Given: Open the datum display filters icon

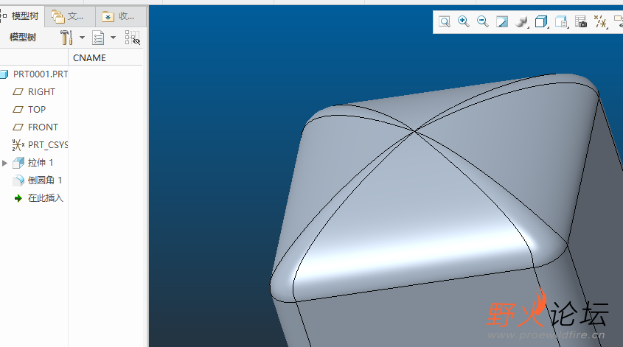Looking at the screenshot, I should click(600, 22).
